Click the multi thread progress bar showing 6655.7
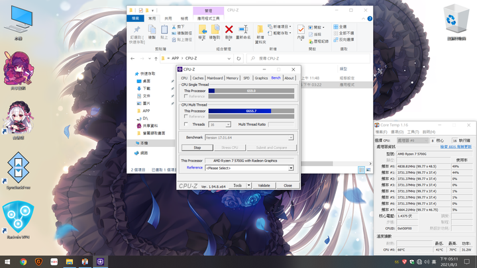The width and height of the screenshot is (477, 268). tap(251, 111)
